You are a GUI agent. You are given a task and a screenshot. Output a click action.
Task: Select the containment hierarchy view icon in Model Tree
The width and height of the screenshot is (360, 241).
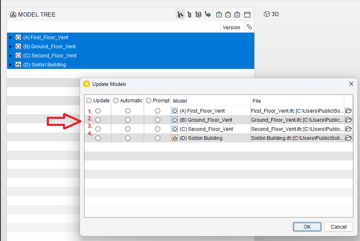pos(180,14)
